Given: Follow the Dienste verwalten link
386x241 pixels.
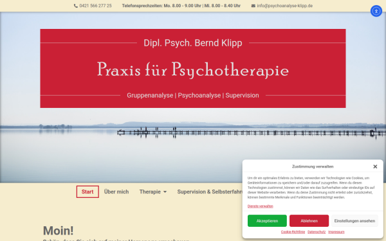Looking at the screenshot, I should click(x=260, y=206).
